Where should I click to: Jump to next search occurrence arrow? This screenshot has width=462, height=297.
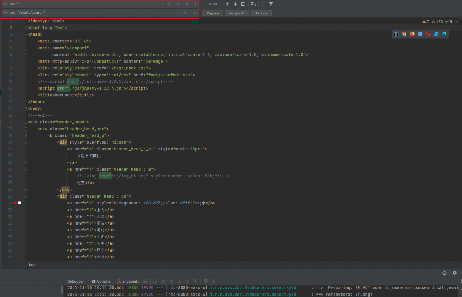(x=235, y=4)
